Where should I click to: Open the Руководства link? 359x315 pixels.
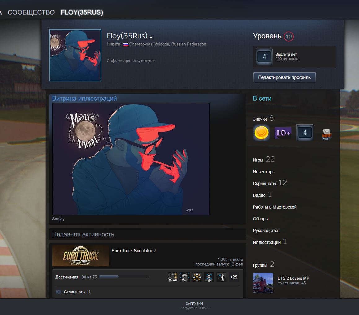pyautogui.click(x=265, y=231)
